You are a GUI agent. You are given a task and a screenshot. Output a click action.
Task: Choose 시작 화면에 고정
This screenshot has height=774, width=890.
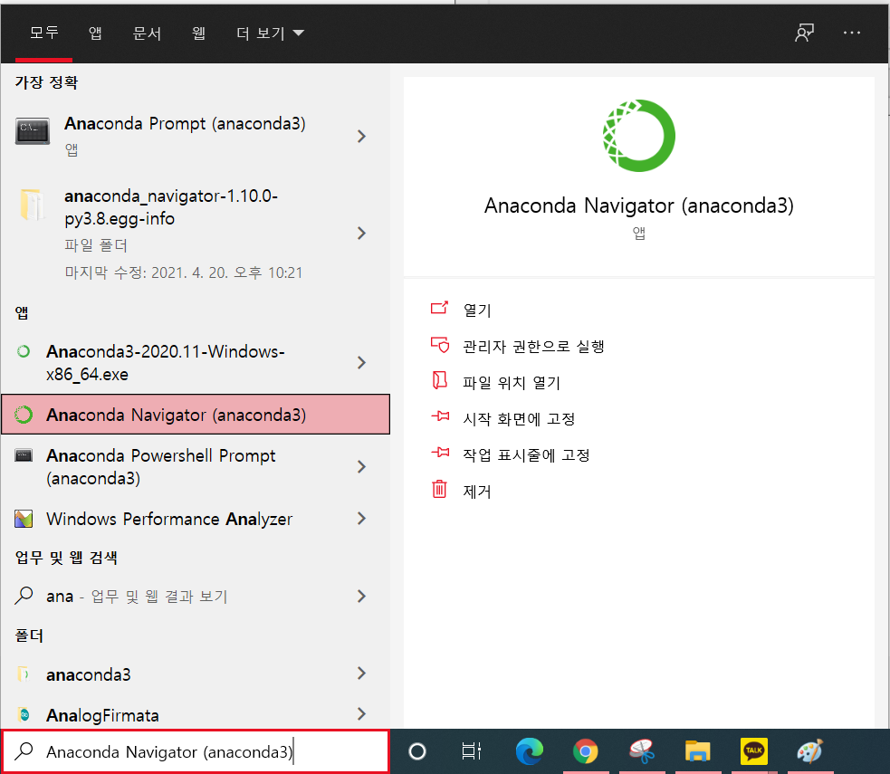(519, 419)
